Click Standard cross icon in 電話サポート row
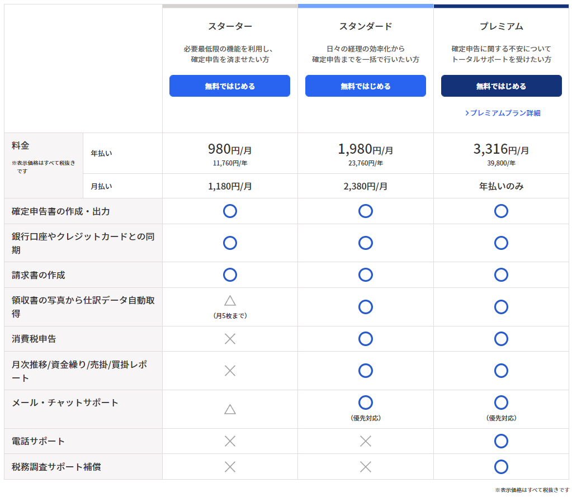572x497 pixels. coord(366,441)
